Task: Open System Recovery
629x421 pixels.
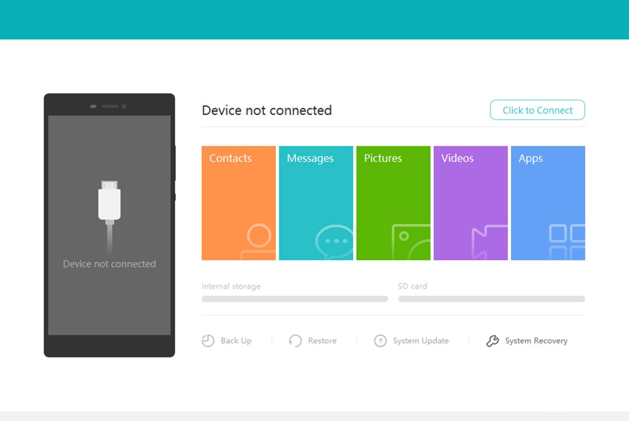Action: tap(493, 340)
